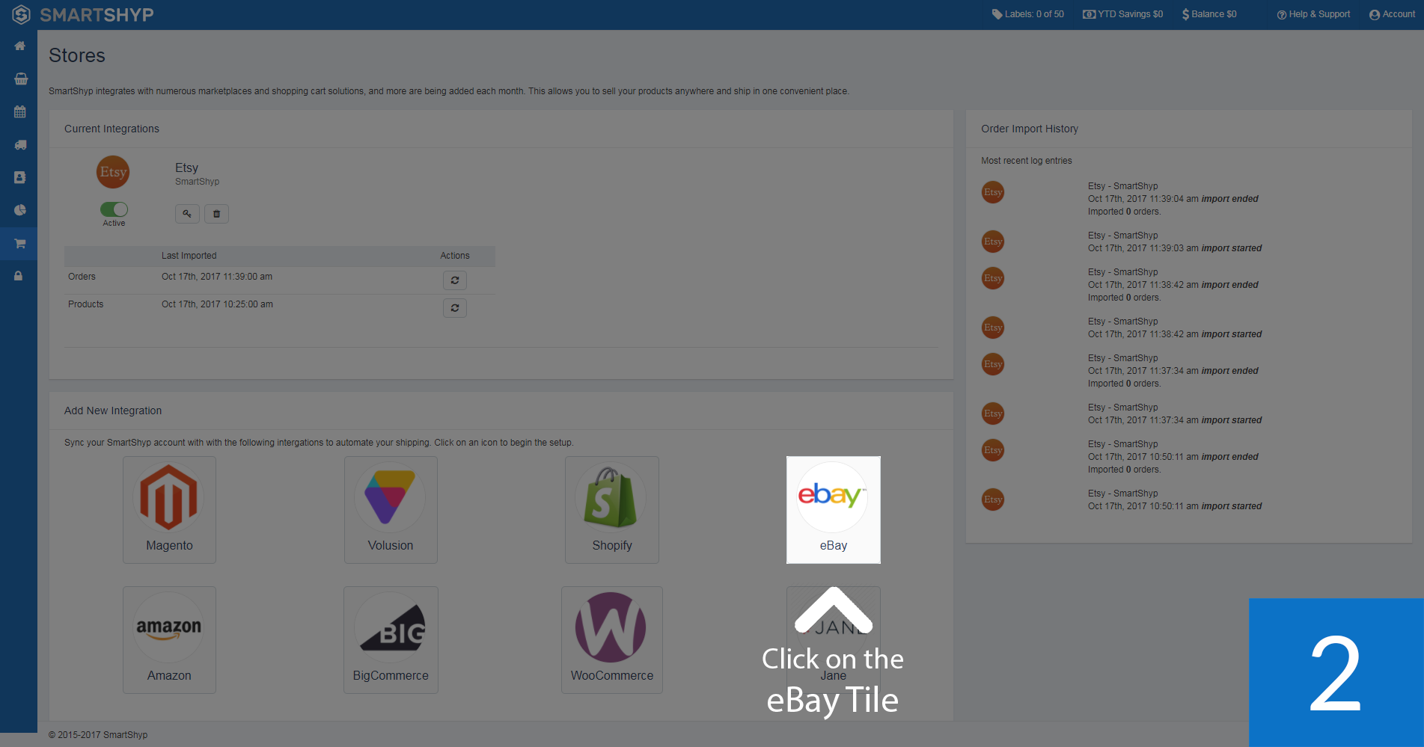1424x747 pixels.
Task: Select the BigCommerce integration tile
Action: click(x=391, y=640)
